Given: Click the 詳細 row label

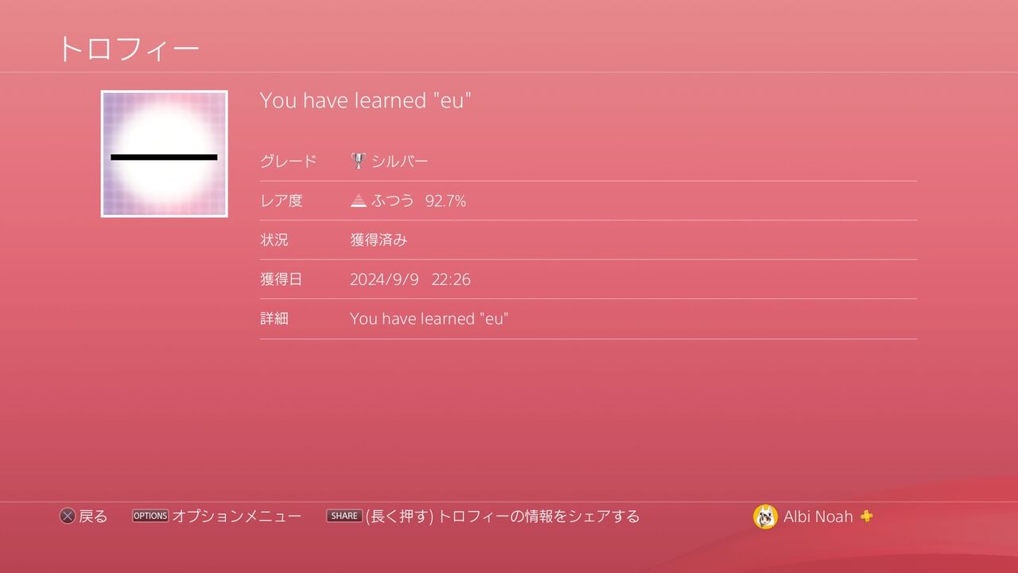Looking at the screenshot, I should [x=274, y=318].
